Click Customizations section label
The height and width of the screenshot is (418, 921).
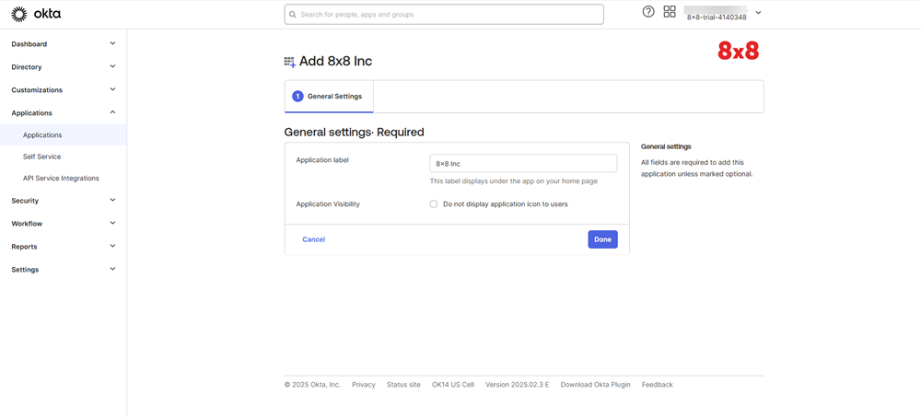(37, 90)
